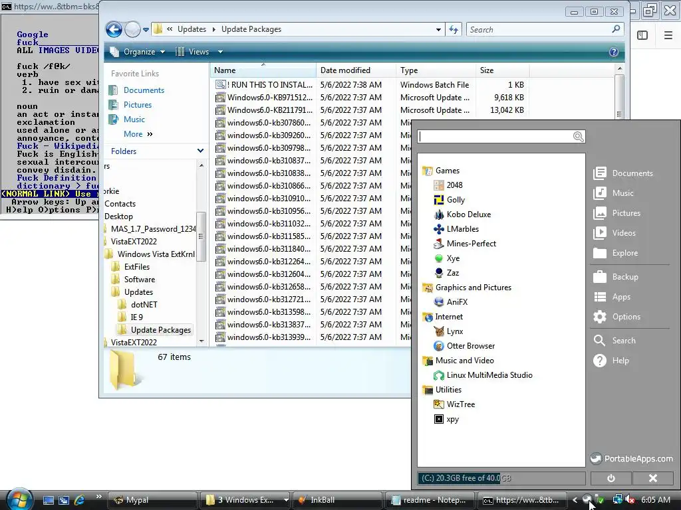
Task: Refresh the Update Packages folder
Action: pos(454,29)
